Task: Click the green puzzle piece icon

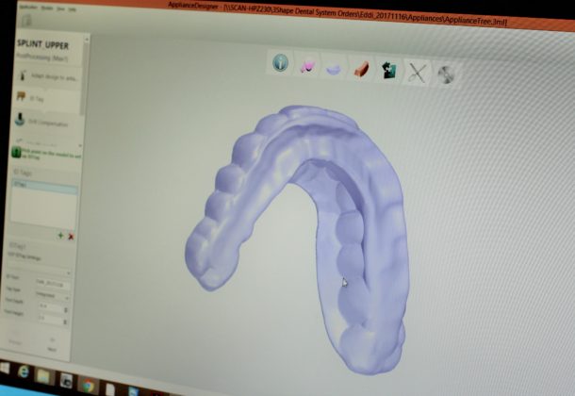Action: pyautogui.click(x=388, y=71)
